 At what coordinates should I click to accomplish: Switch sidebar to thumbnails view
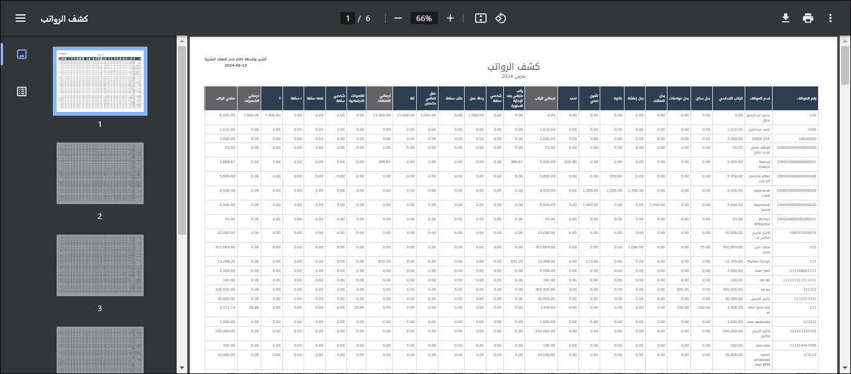click(x=22, y=54)
